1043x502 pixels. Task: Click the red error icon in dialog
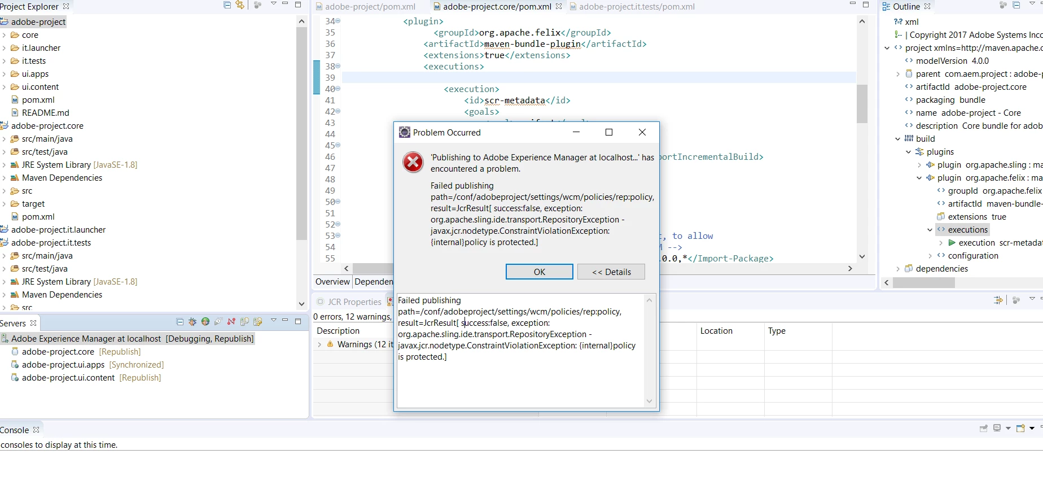click(413, 162)
